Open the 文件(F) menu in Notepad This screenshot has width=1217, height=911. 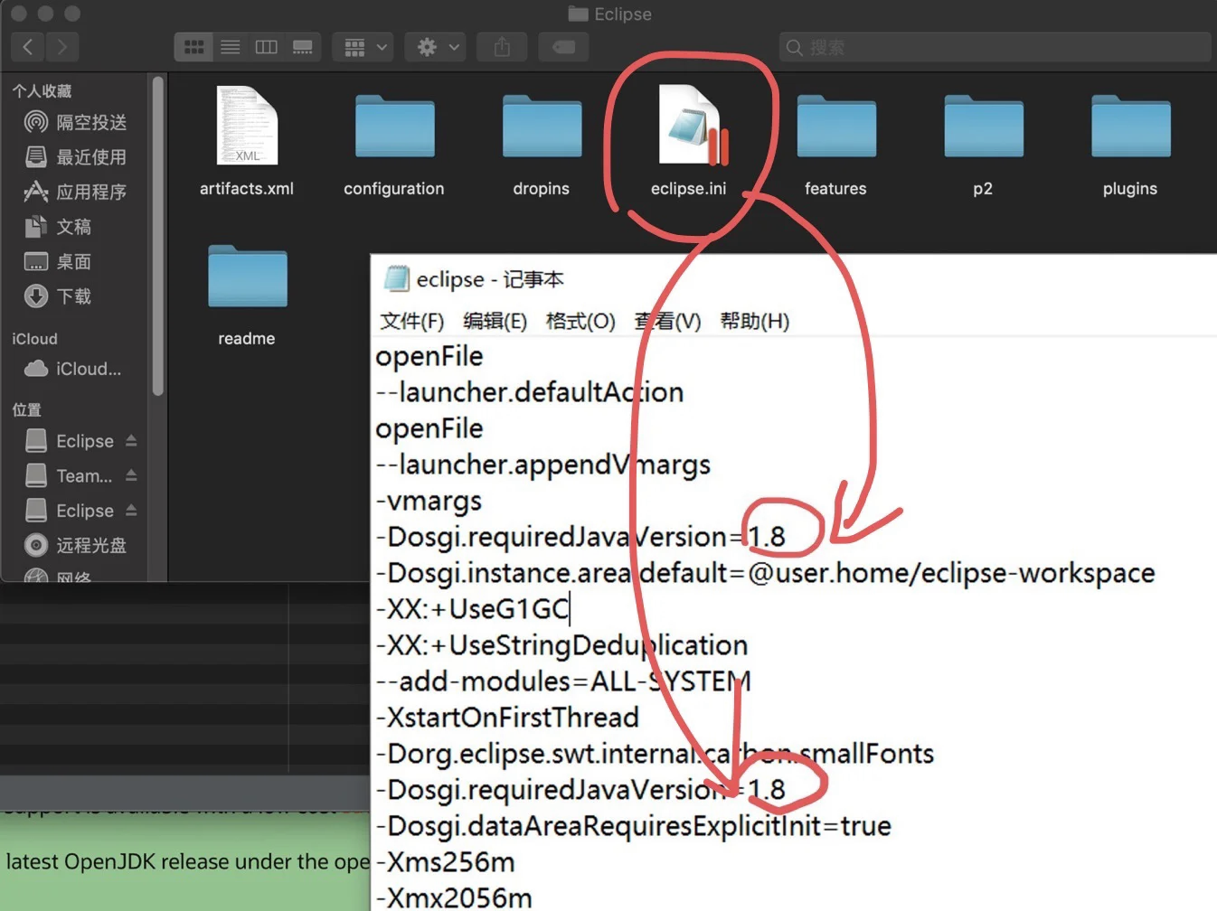pos(411,321)
